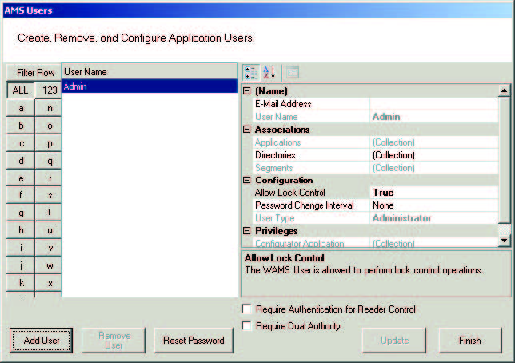The width and height of the screenshot is (515, 363).
Task: Click the Property Pages icon
Action: pyautogui.click(x=292, y=73)
